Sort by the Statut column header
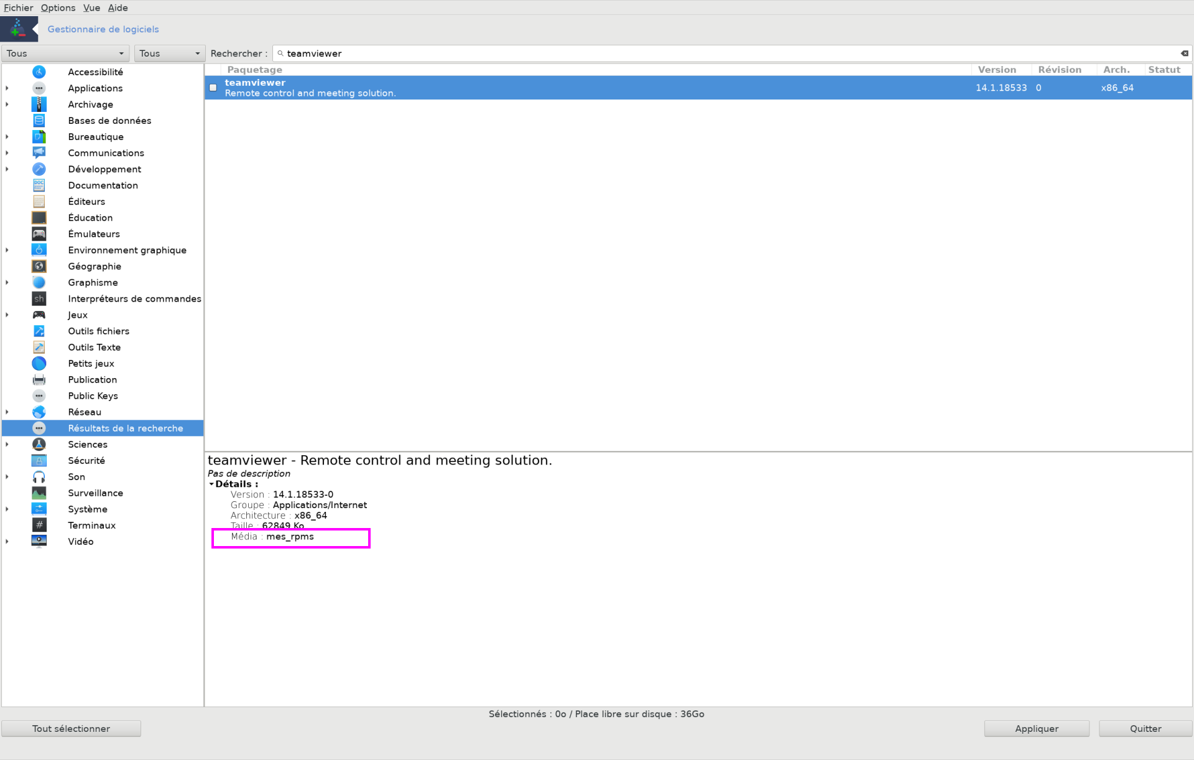 tap(1168, 70)
